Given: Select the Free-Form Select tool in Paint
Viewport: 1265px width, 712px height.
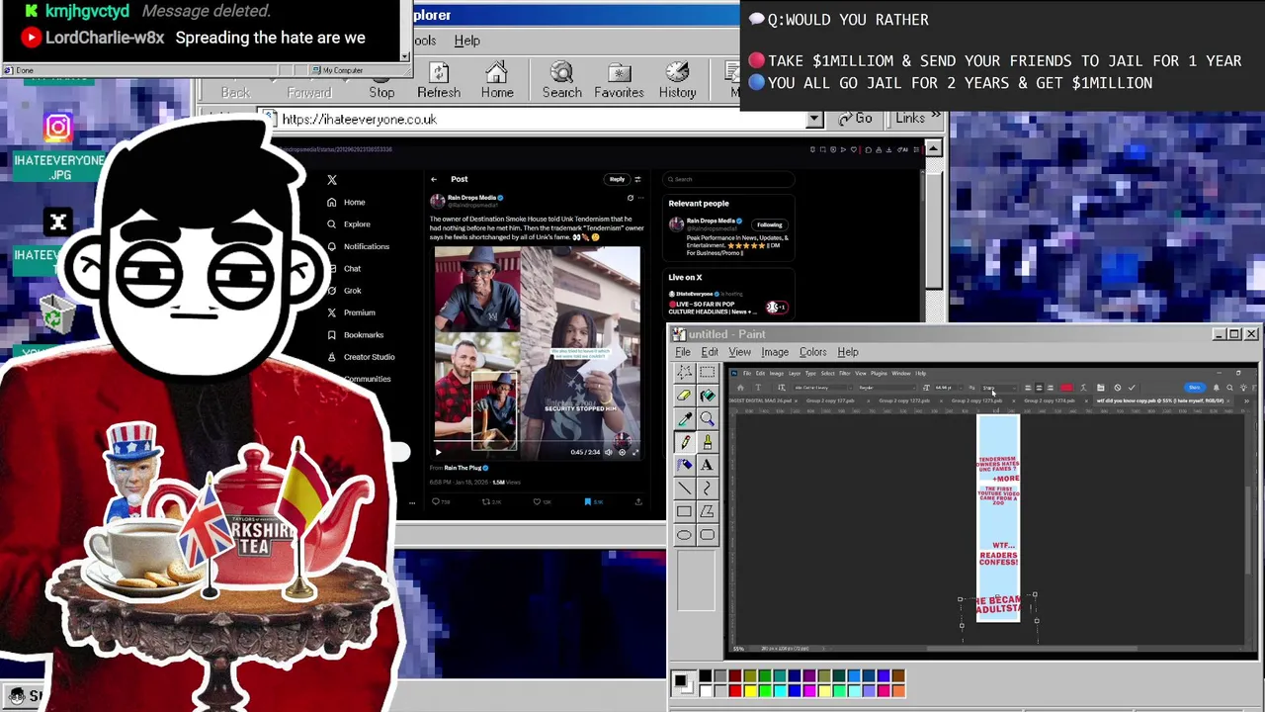Looking at the screenshot, I should [684, 372].
